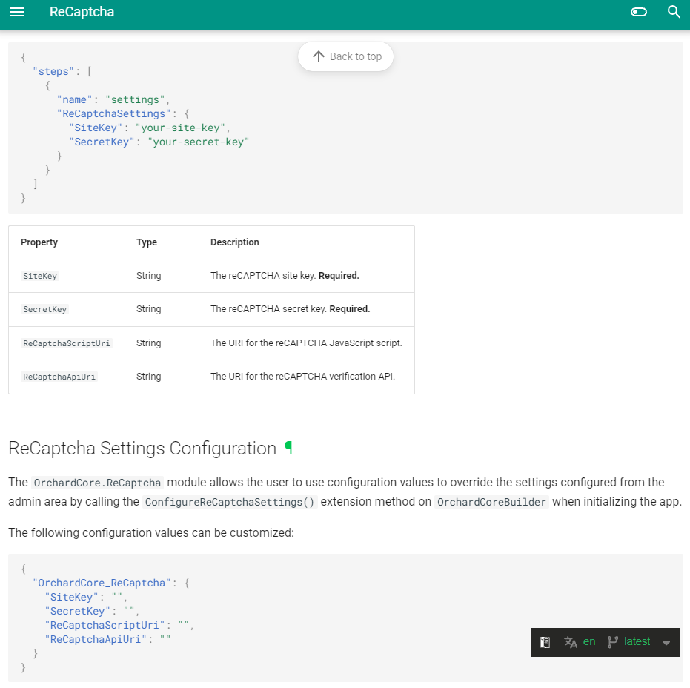
Task: Click the SecretKey property cell
Action: coord(45,309)
